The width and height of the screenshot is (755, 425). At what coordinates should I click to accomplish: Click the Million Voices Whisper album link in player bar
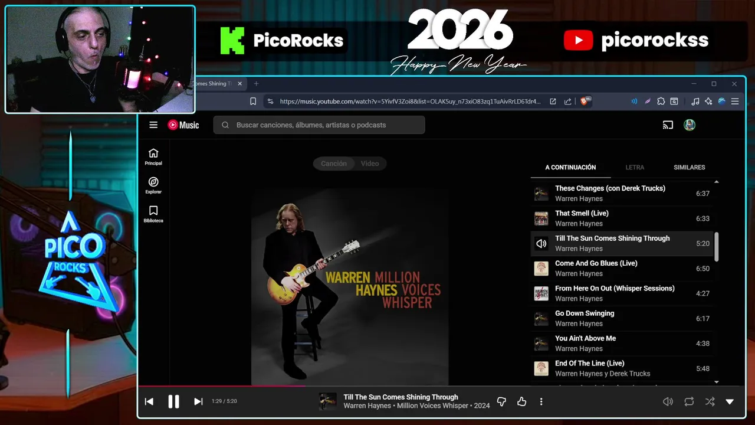click(x=434, y=406)
